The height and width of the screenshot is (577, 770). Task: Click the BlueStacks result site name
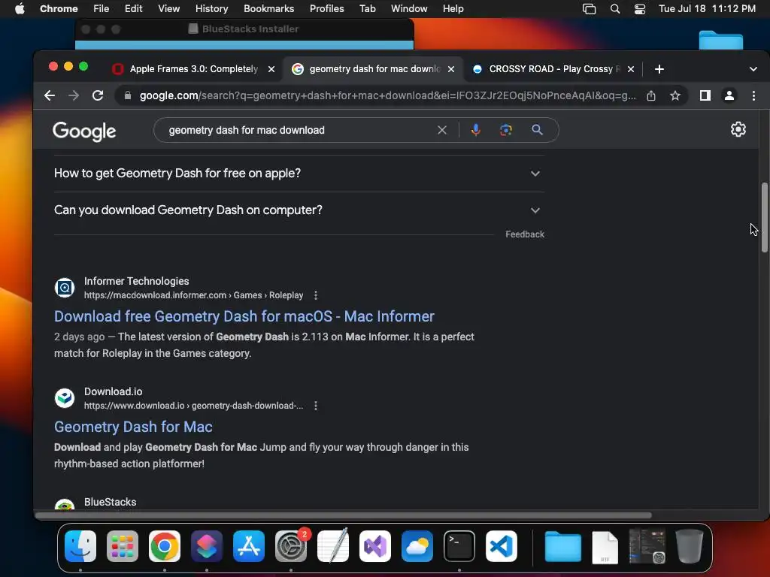[x=110, y=502]
